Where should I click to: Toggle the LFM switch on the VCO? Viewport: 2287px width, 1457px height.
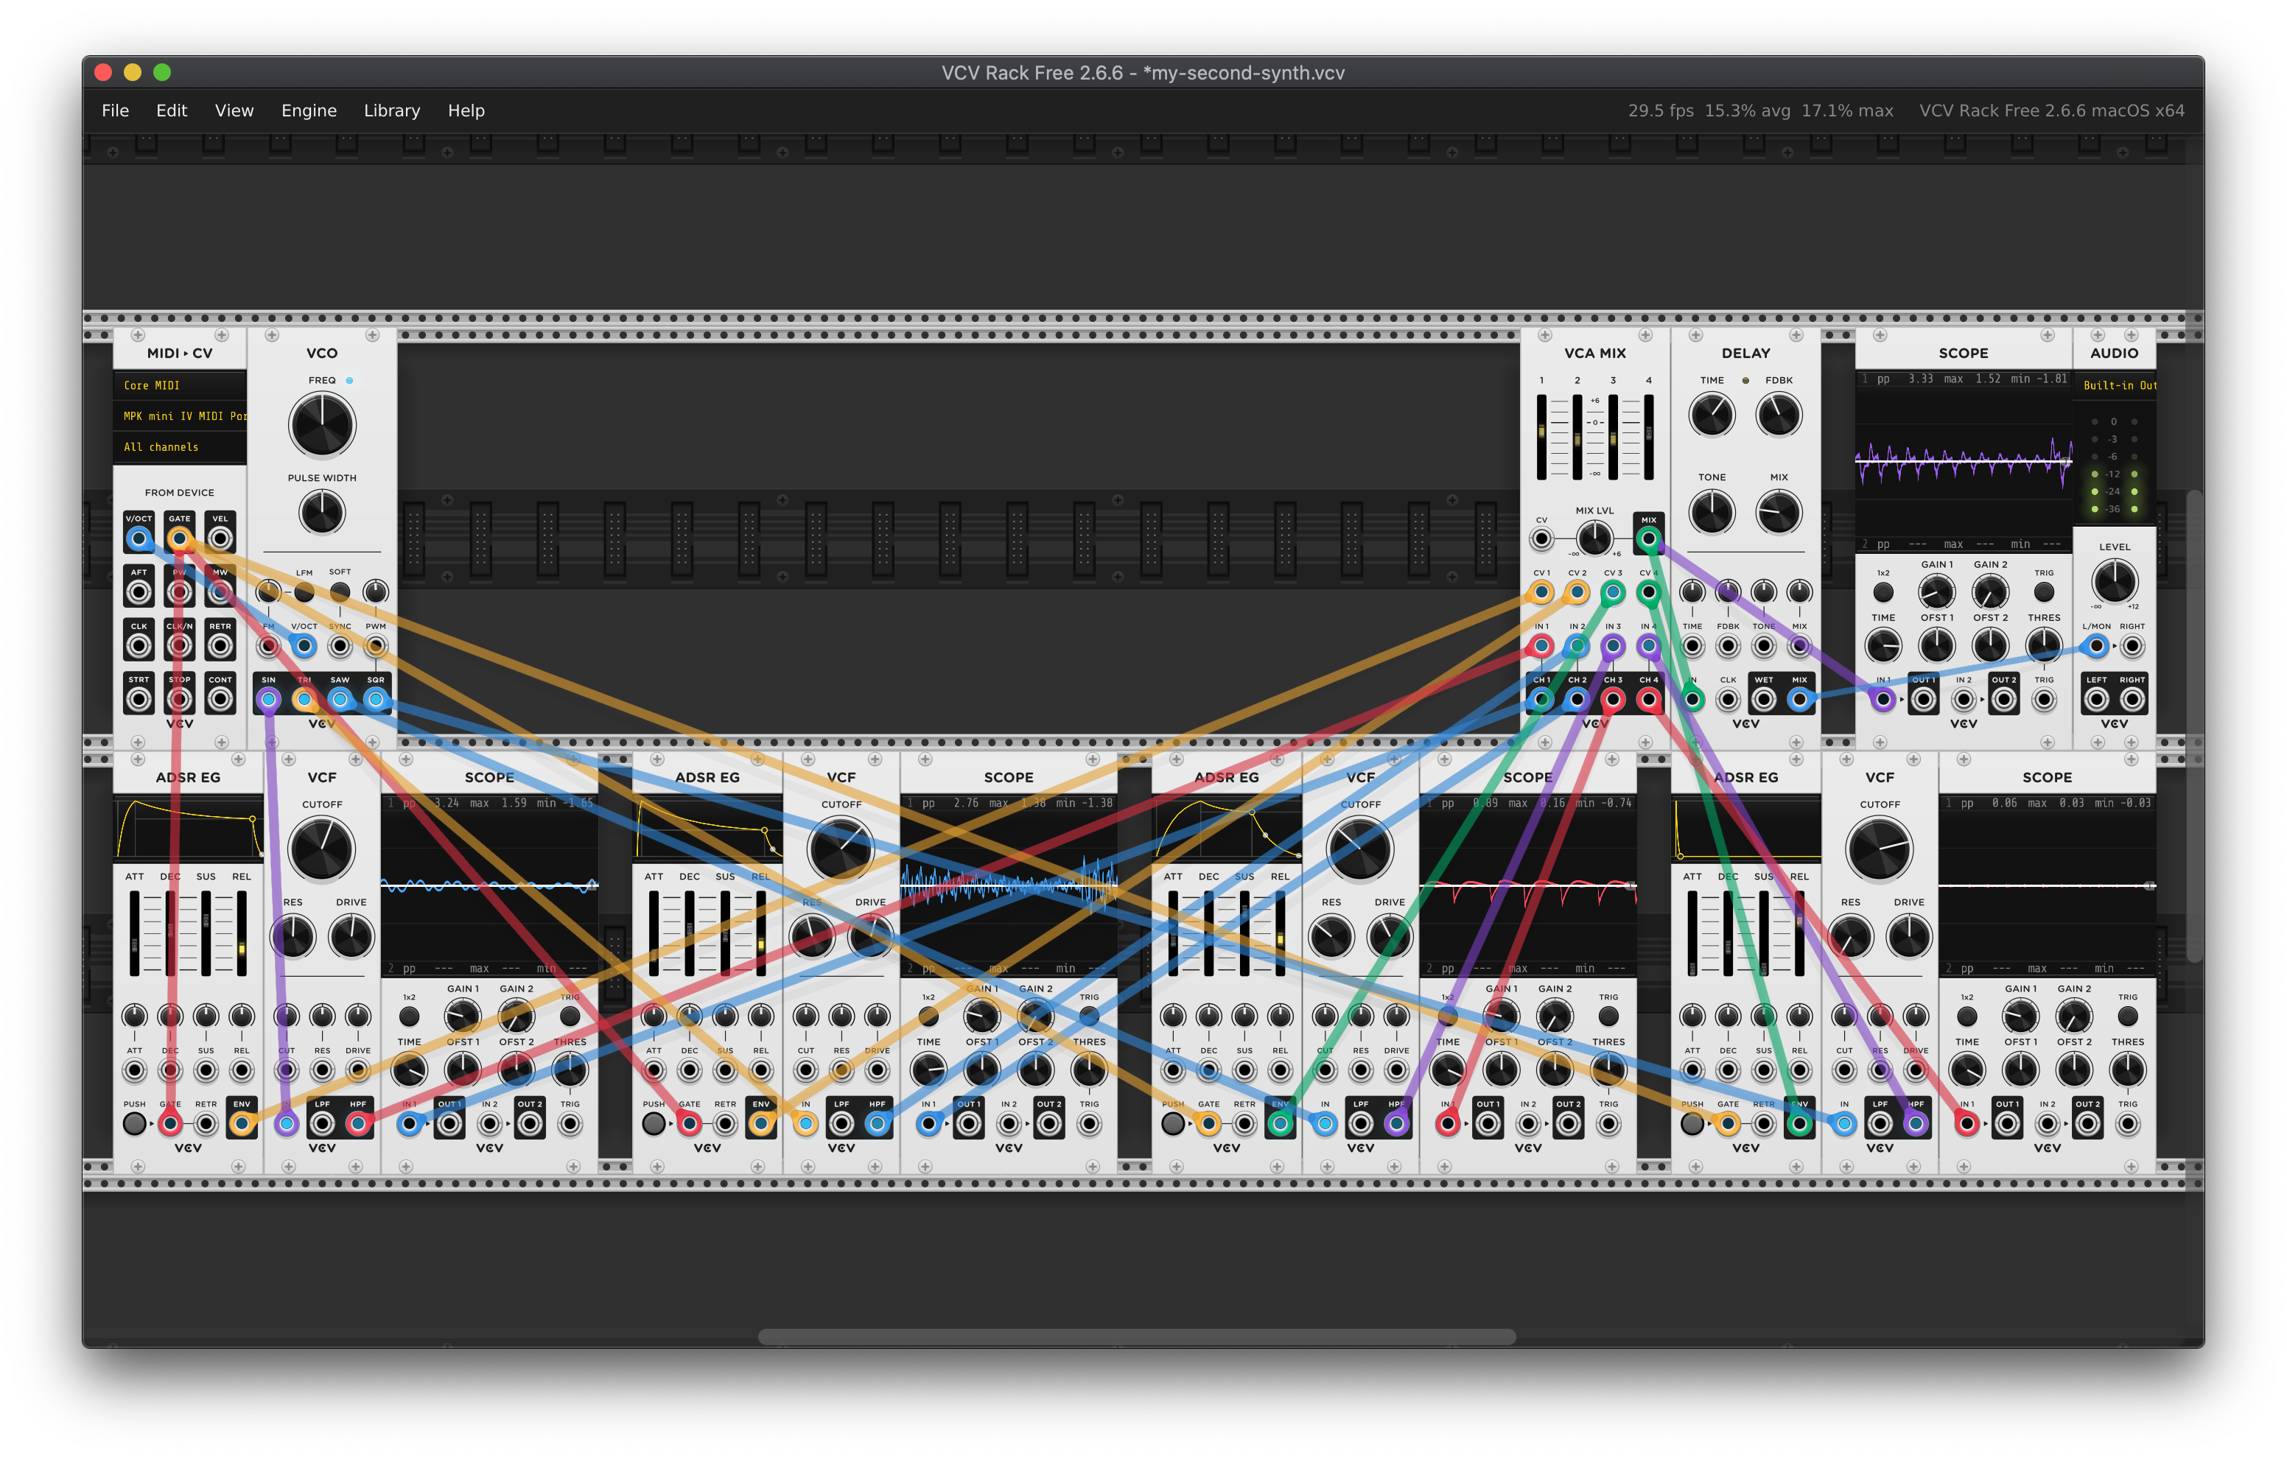point(304,593)
